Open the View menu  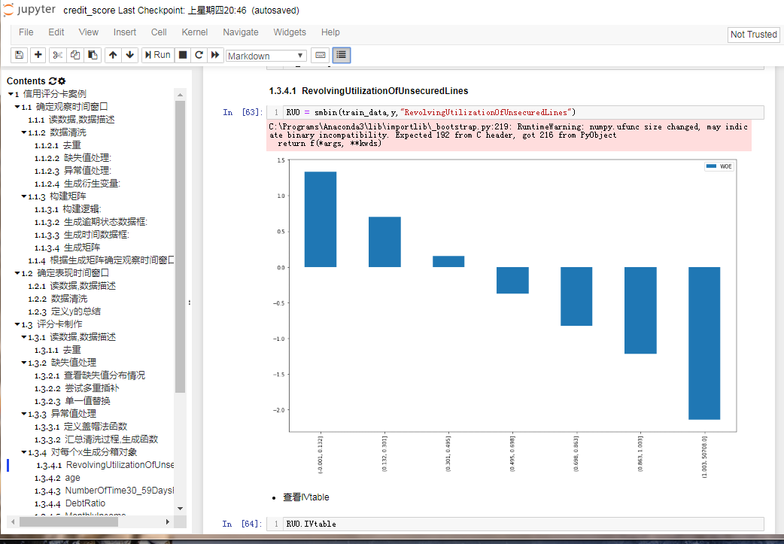[x=89, y=32]
